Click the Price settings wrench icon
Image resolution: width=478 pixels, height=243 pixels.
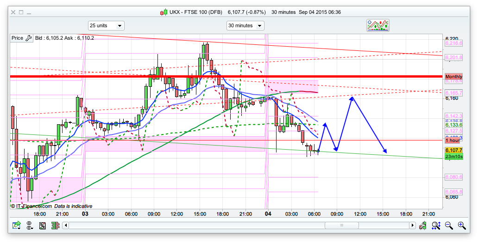(x=28, y=38)
